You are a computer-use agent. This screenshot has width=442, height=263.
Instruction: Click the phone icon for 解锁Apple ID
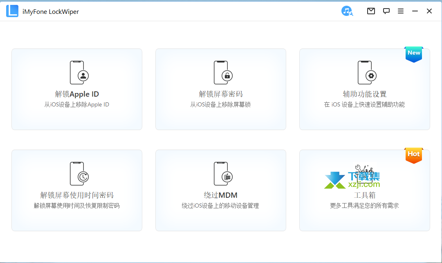point(79,73)
